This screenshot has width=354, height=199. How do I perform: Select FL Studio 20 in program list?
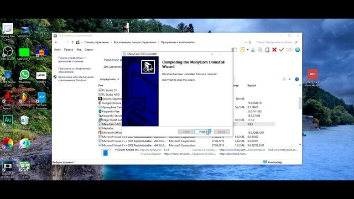(110, 90)
